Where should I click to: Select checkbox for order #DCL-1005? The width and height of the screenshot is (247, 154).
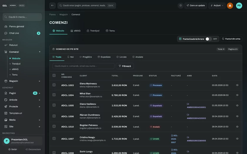[x=54, y=105]
